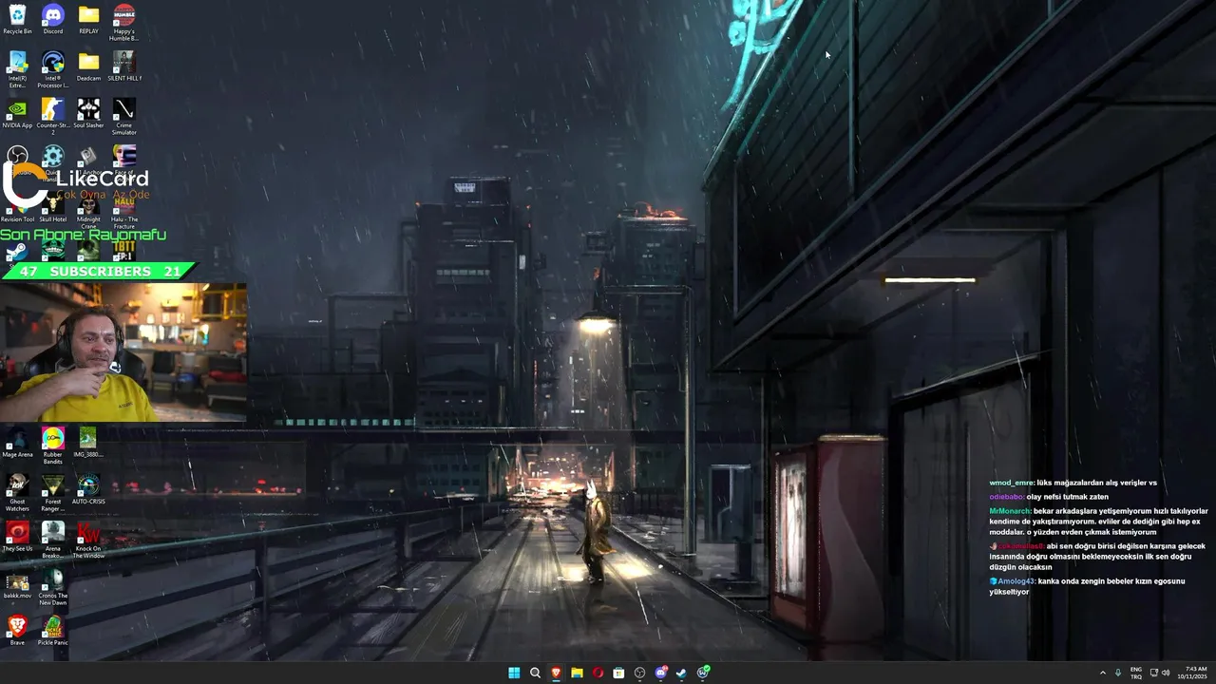The height and width of the screenshot is (684, 1216).
Task: Open File Explorer from the taskbar
Action: point(577,673)
